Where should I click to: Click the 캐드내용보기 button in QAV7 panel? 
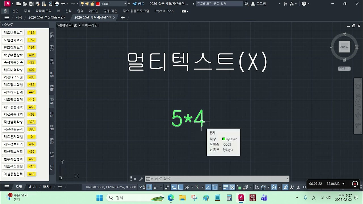click(x=13, y=33)
